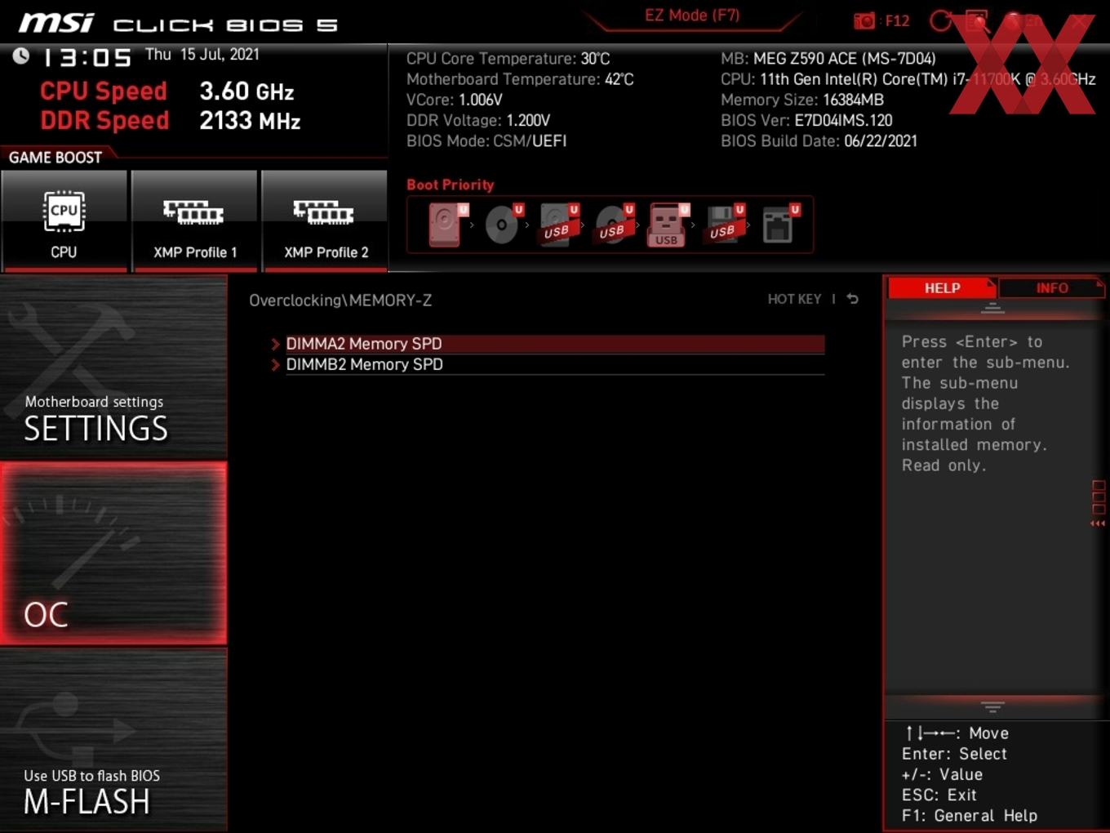Click the DDR Speed 2133 MHz value

click(x=250, y=121)
